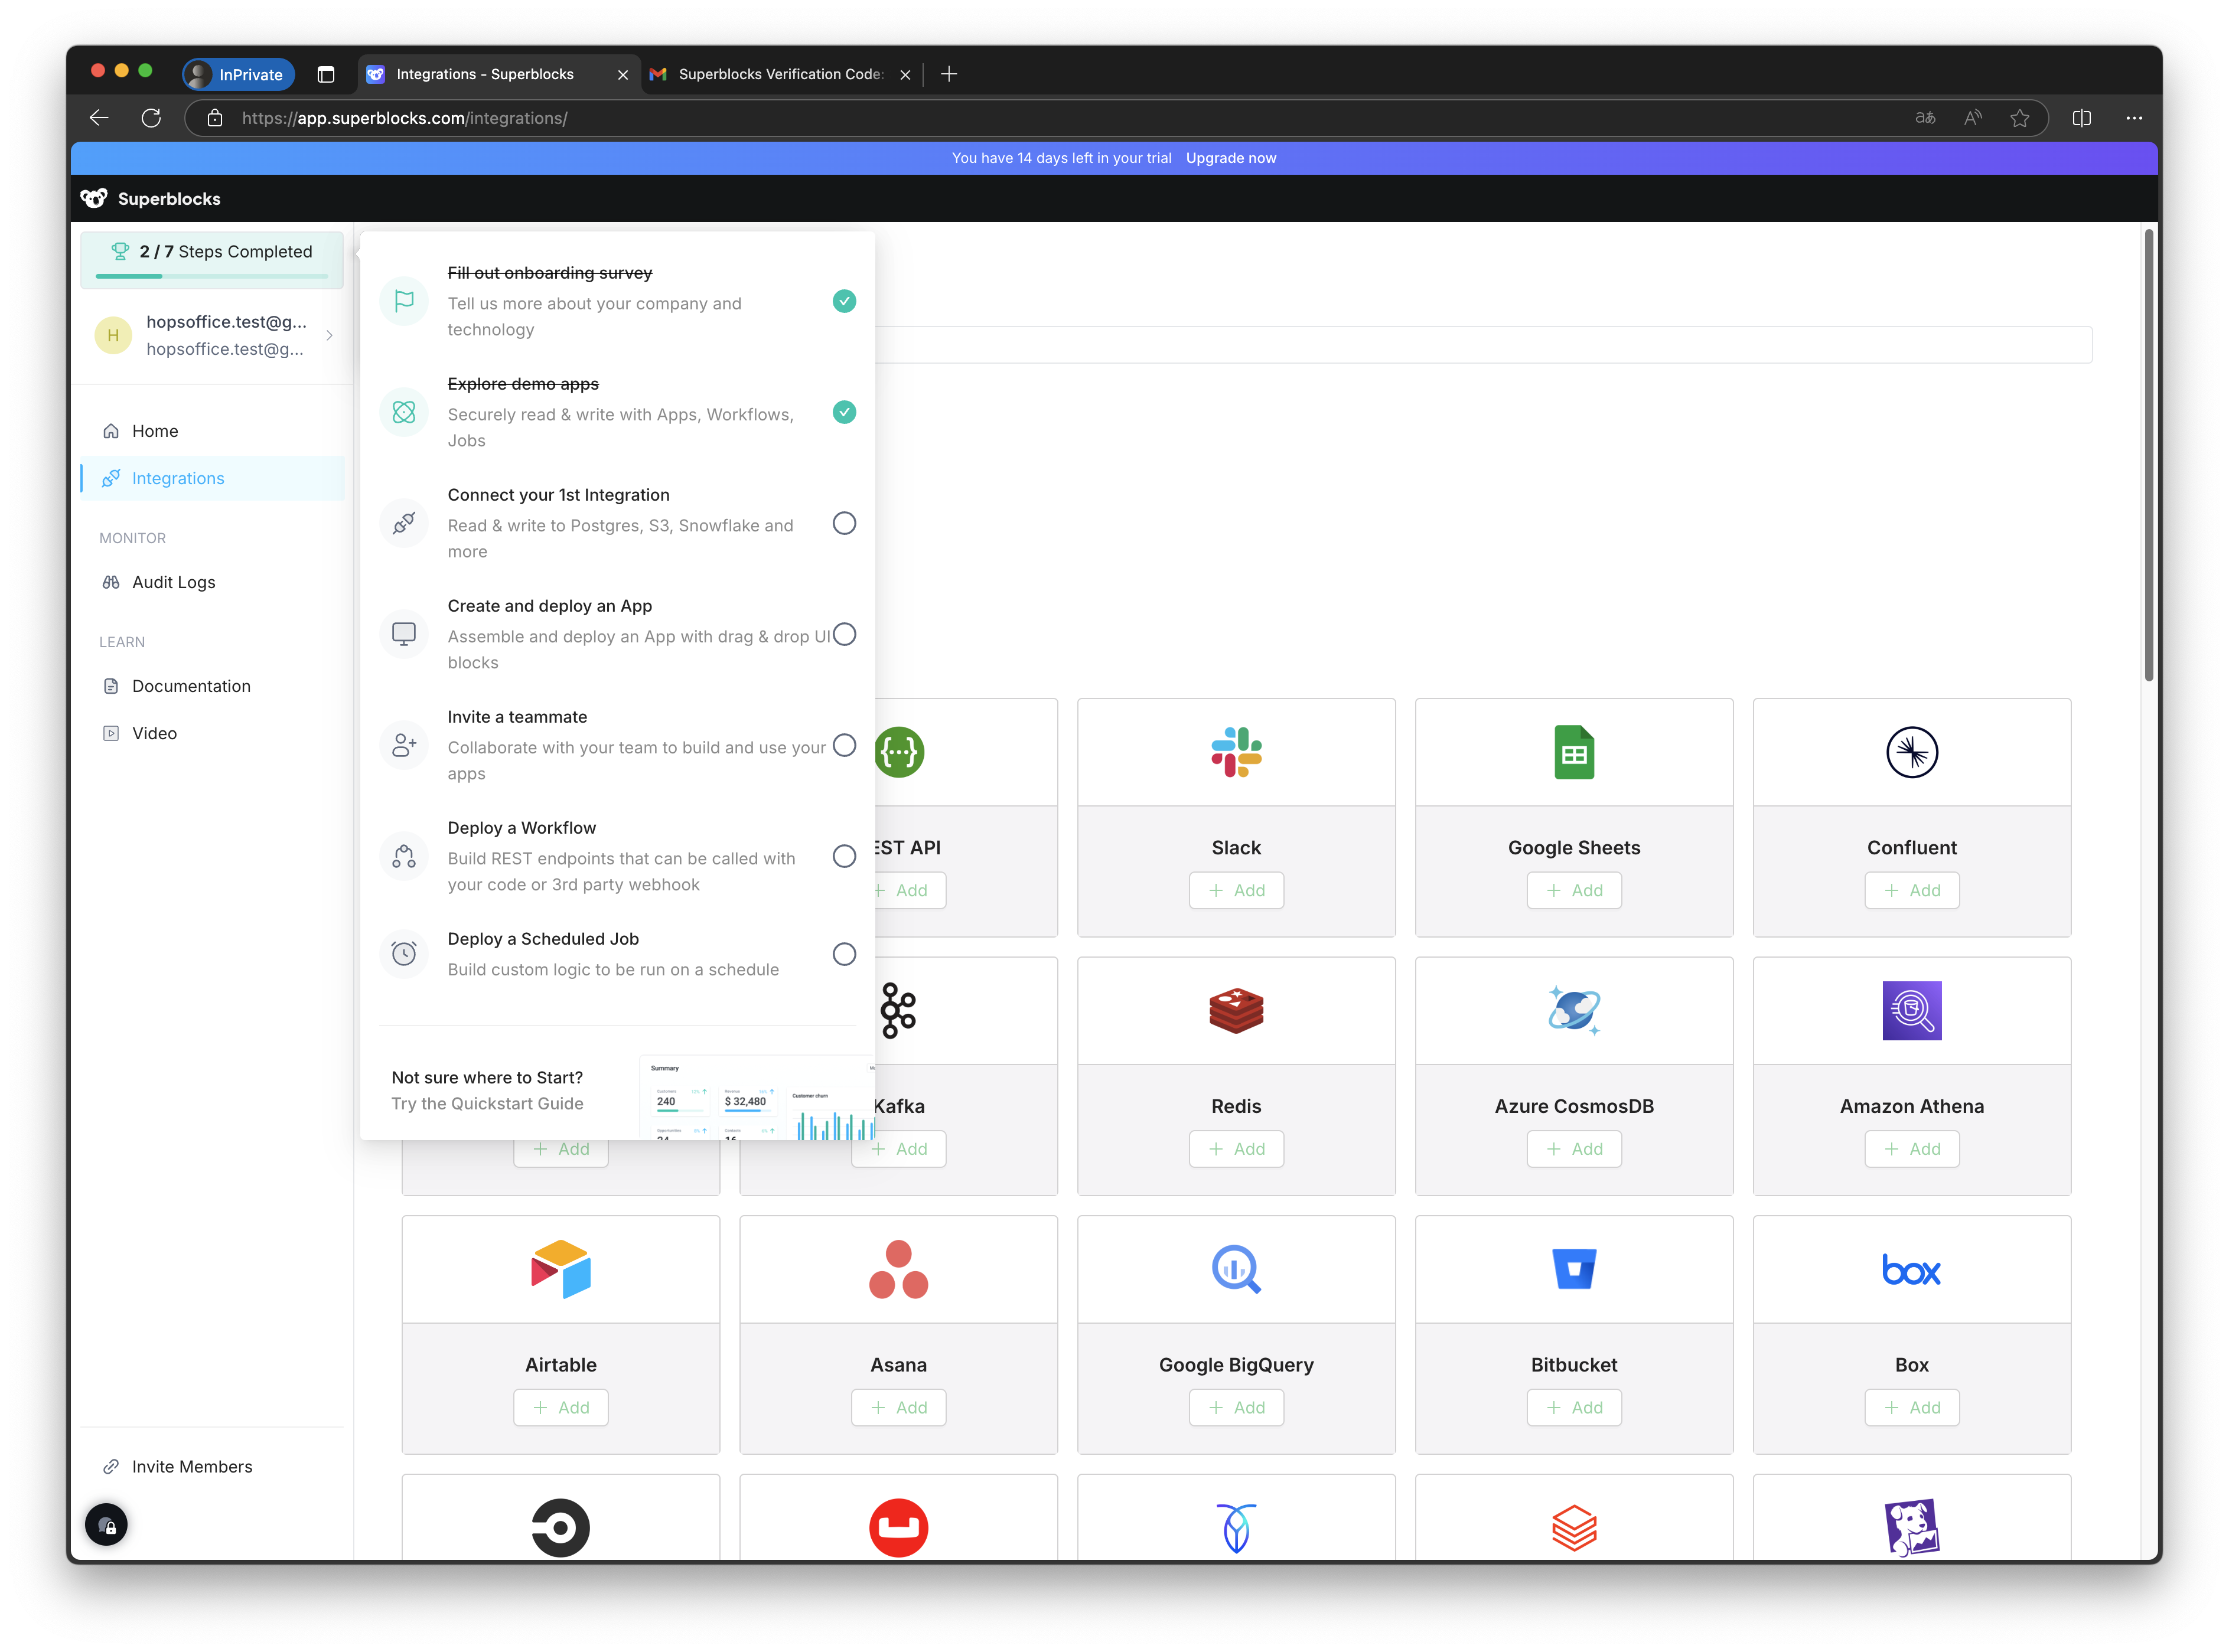
Task: Click Invite Members link in sidebar
Action: pyautogui.click(x=192, y=1467)
